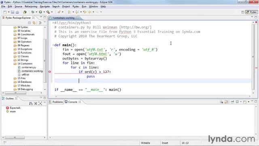
Task: Open the Debug dropdown arrow
Action: 36,12
